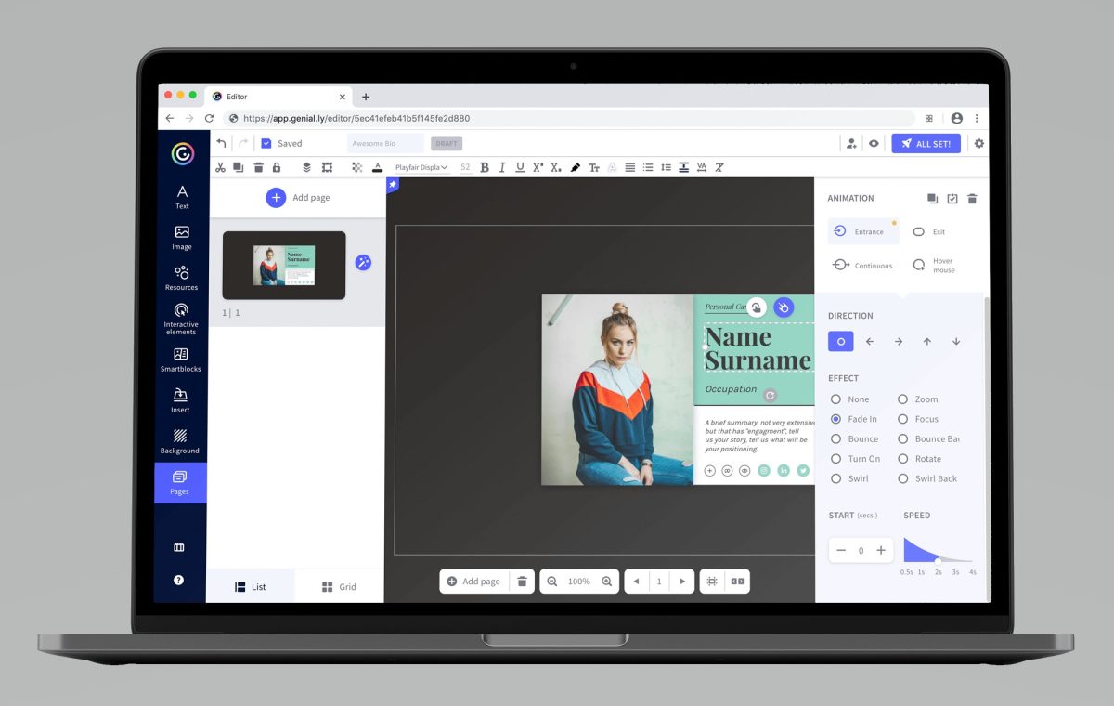Image resolution: width=1114 pixels, height=706 pixels.
Task: Open the Interactive elements panel
Action: [x=181, y=319]
